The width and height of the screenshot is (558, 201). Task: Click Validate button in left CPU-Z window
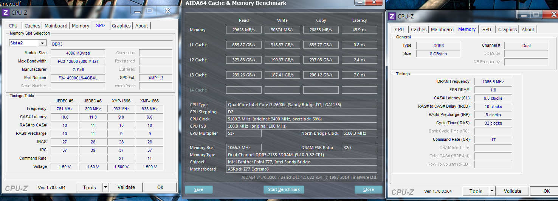point(126,187)
